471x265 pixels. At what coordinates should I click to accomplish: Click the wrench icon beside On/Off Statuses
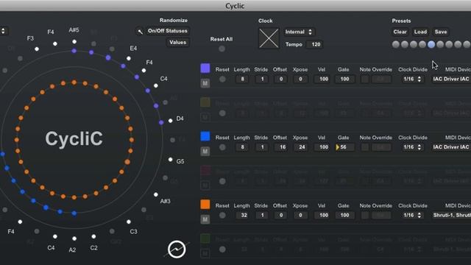(140, 31)
